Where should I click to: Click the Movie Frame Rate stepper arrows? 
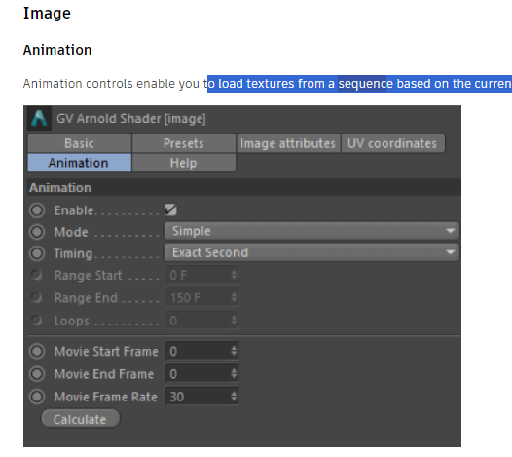coord(234,397)
